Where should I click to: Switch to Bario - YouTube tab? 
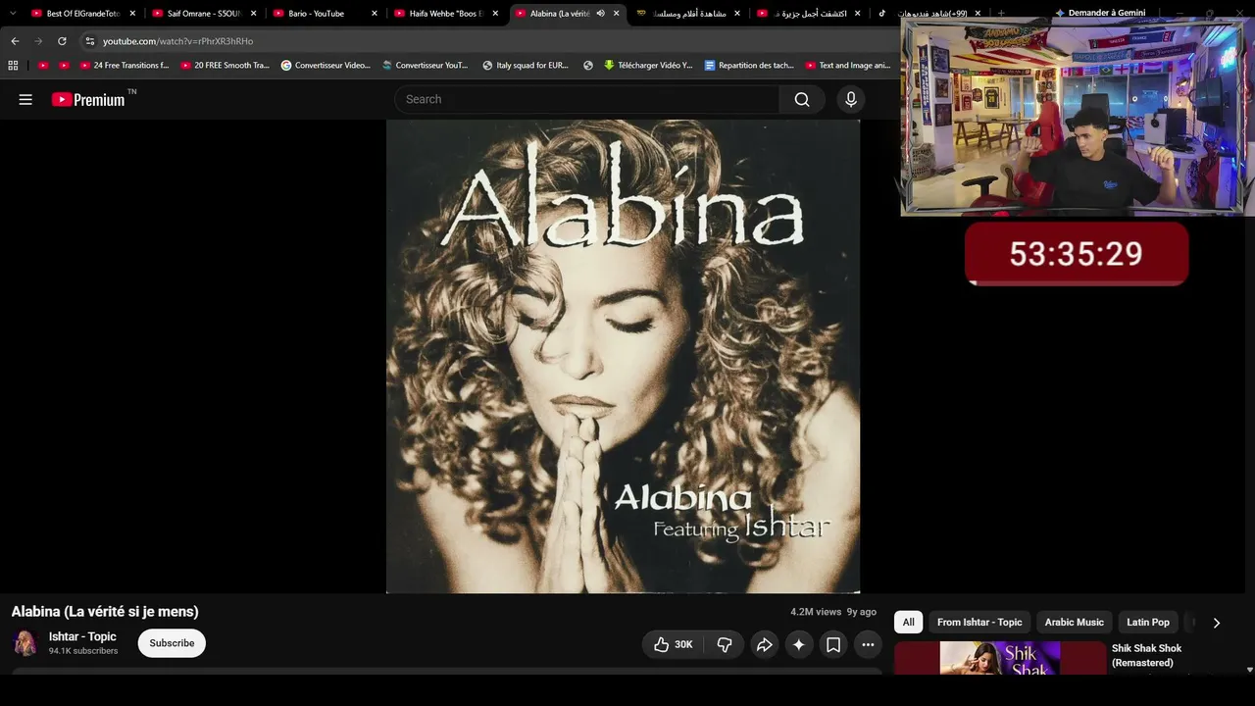[326, 14]
